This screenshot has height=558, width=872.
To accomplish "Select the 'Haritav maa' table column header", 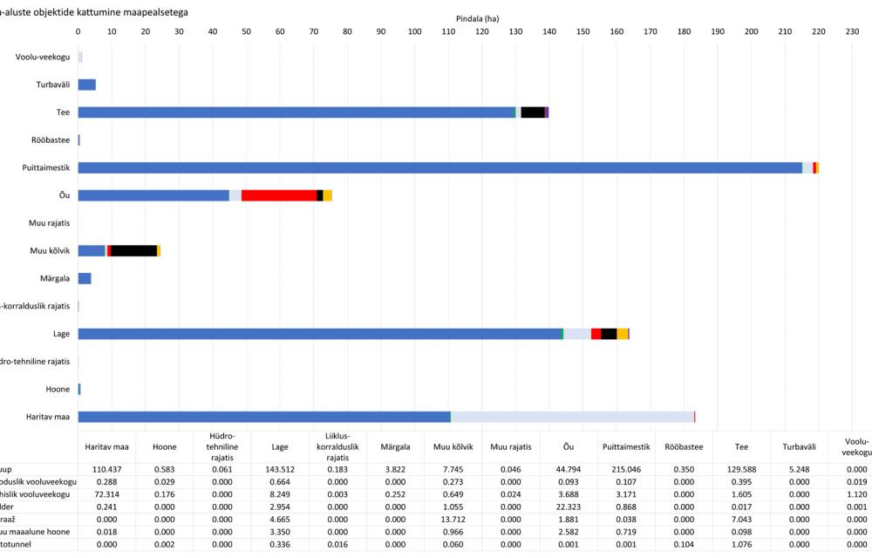I will coord(106,447).
